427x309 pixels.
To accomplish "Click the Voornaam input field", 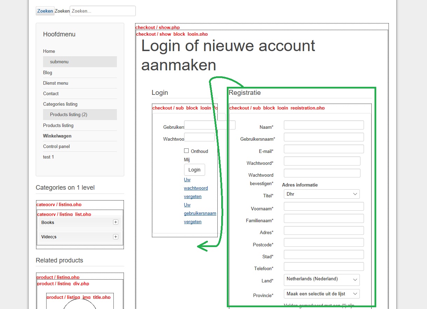I will [324, 206].
